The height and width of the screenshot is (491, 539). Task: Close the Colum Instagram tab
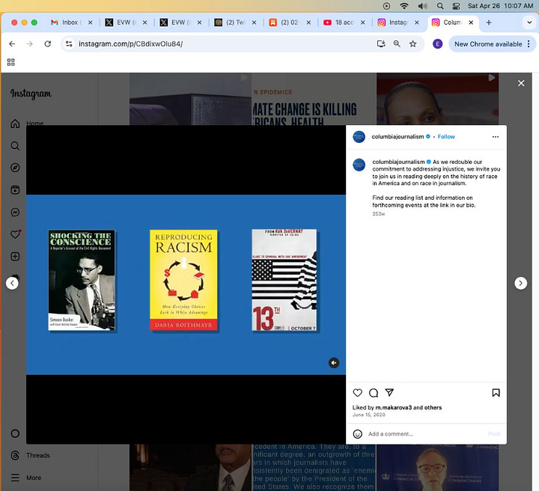pyautogui.click(x=471, y=22)
